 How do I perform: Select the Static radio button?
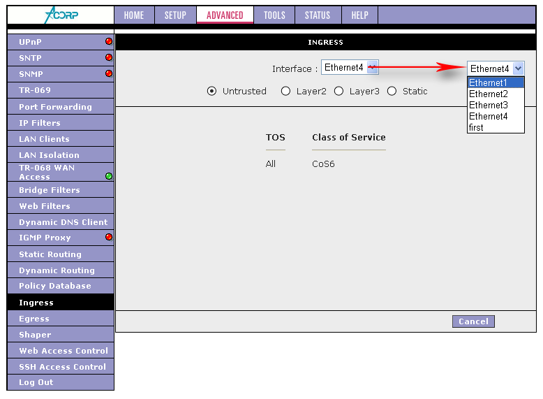coord(392,91)
